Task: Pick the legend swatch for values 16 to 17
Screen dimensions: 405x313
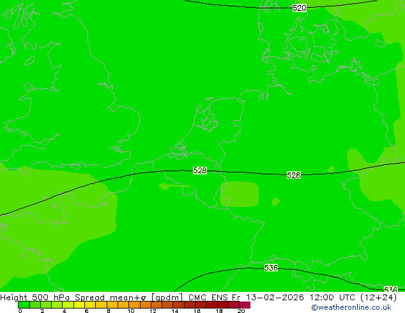Action: (x=201, y=305)
